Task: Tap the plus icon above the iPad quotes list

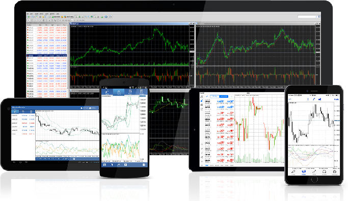Action: [231, 96]
